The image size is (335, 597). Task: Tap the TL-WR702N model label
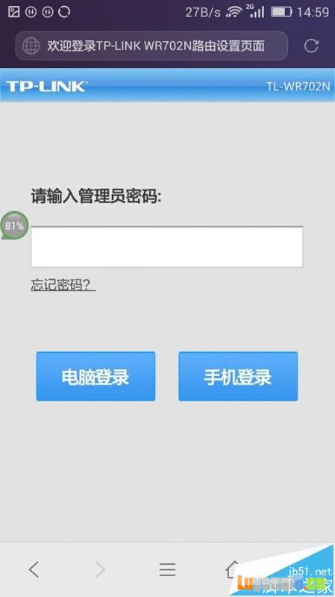pyautogui.click(x=298, y=86)
